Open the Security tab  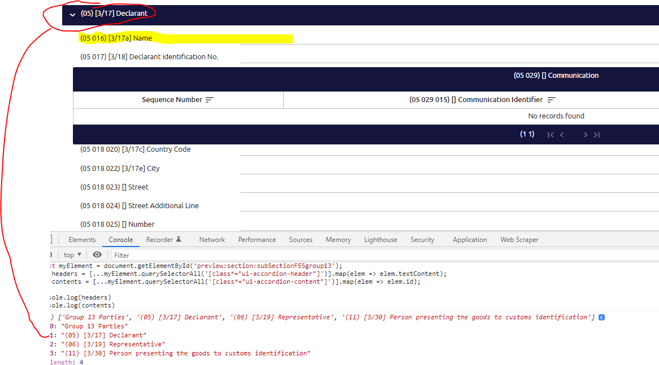(422, 240)
